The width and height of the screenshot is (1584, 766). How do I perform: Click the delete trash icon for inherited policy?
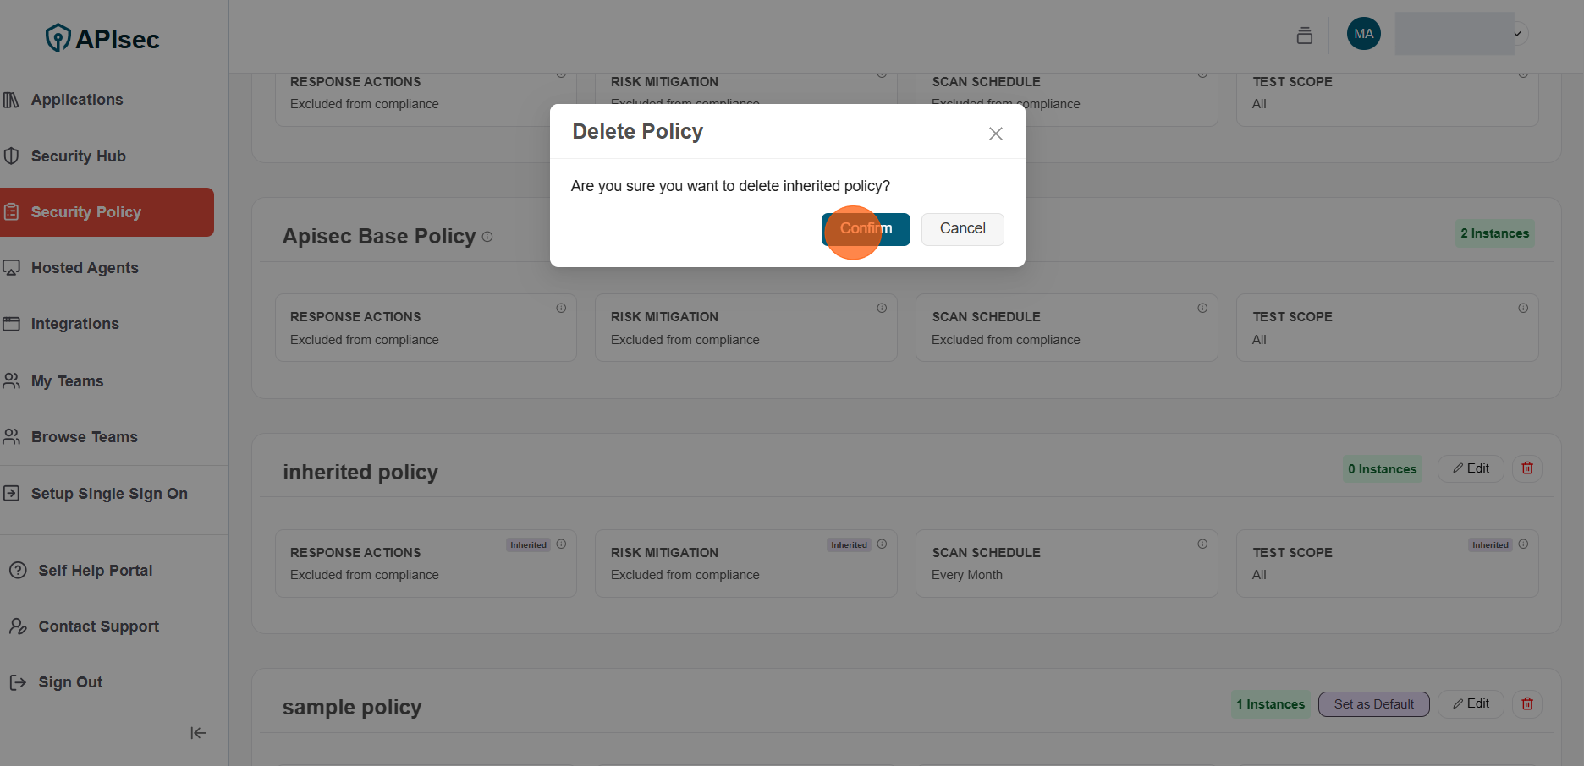(1526, 468)
